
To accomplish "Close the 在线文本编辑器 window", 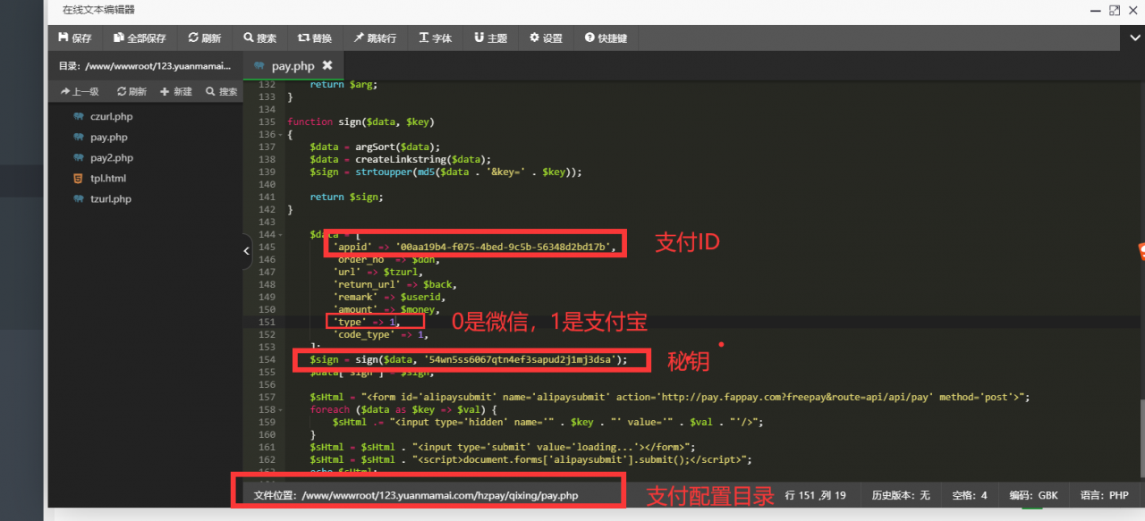I will click(x=1133, y=10).
